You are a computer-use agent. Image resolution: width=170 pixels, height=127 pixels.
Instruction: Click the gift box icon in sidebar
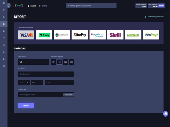click(x=3, y=31)
